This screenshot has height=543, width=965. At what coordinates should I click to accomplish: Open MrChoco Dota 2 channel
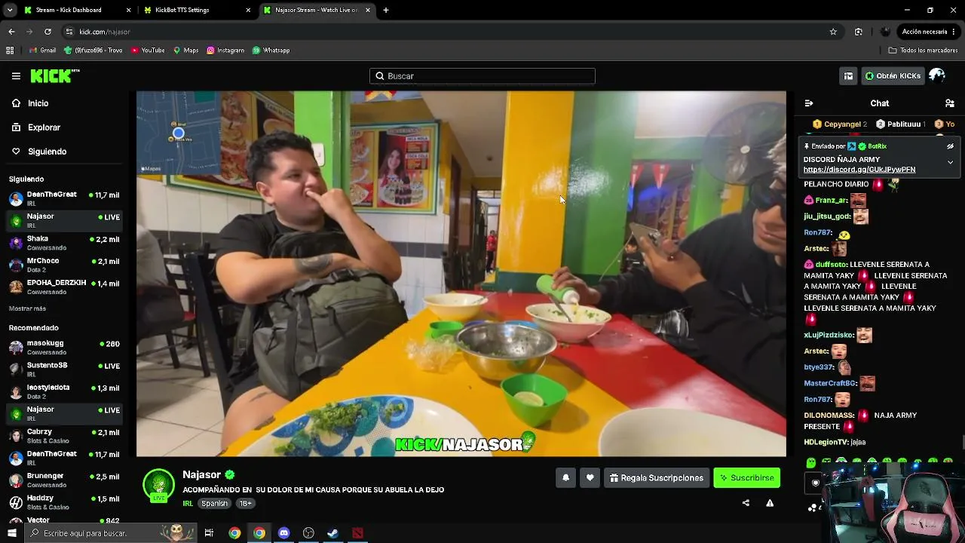click(x=64, y=265)
